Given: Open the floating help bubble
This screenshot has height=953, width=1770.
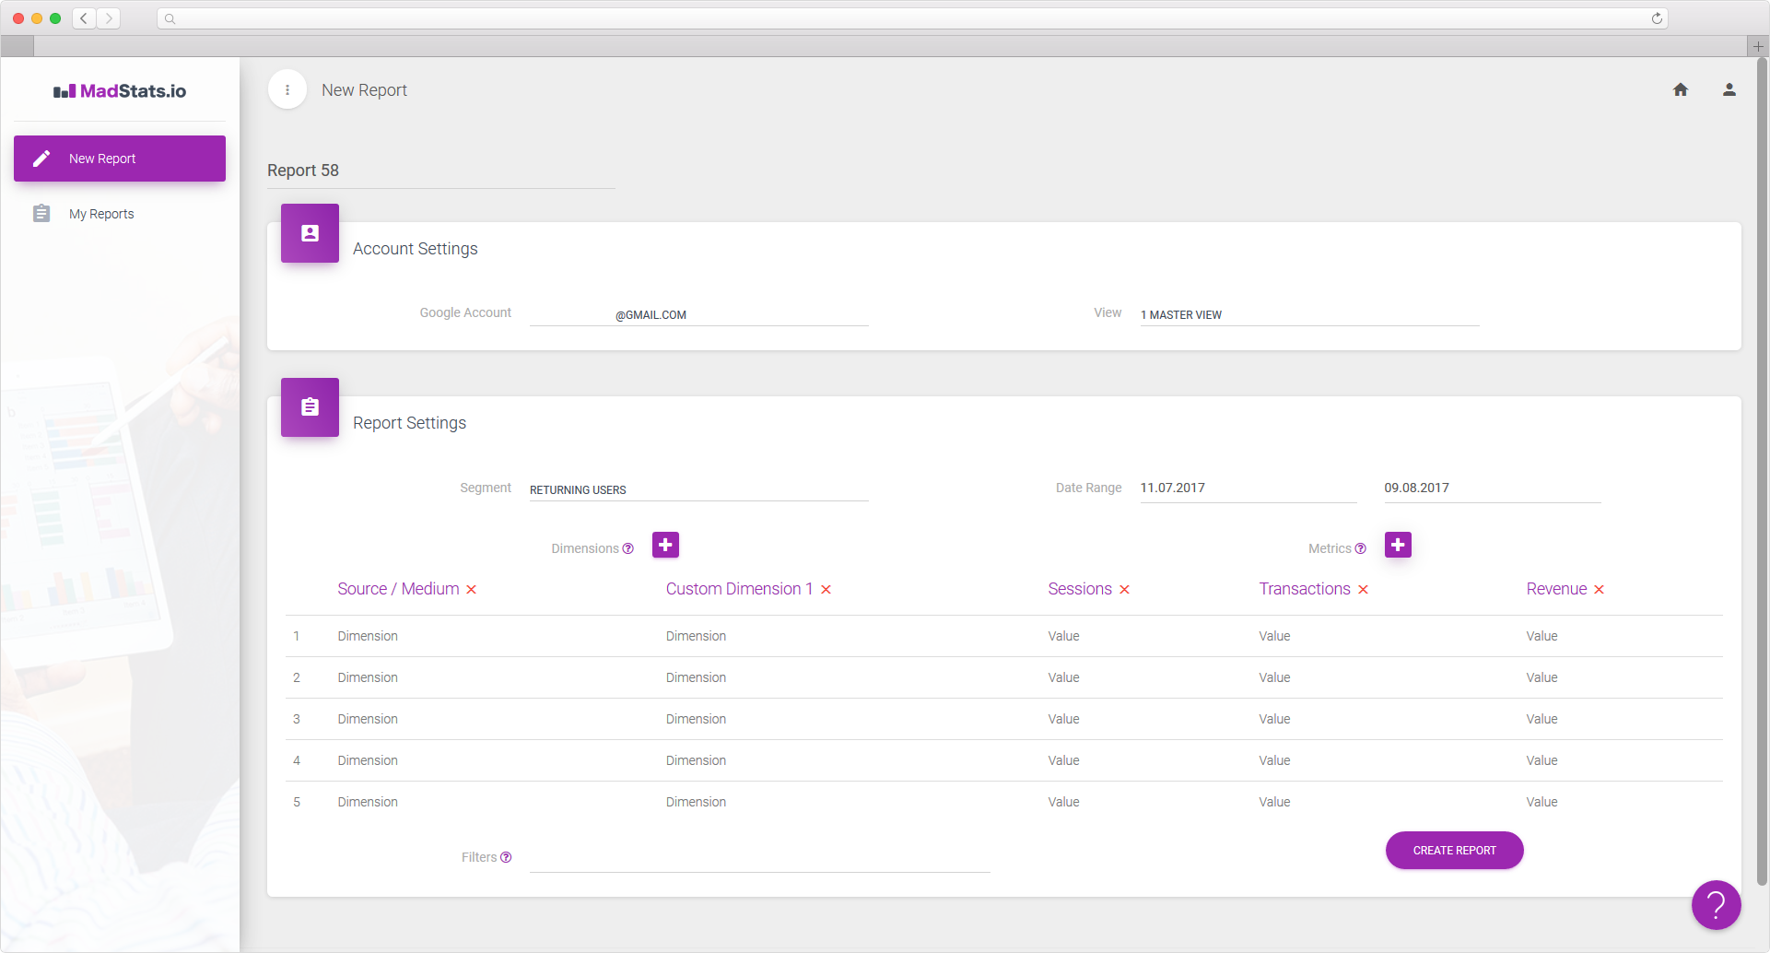Looking at the screenshot, I should pos(1716,905).
